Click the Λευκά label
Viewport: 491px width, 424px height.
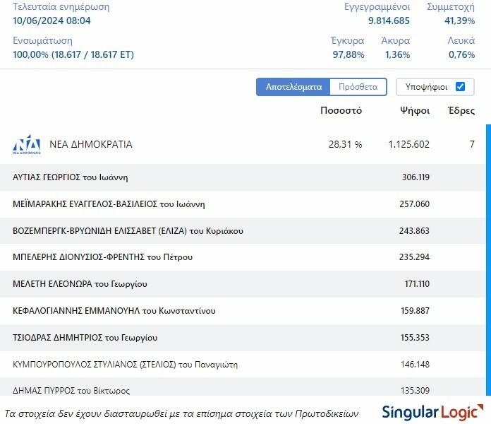click(x=461, y=41)
